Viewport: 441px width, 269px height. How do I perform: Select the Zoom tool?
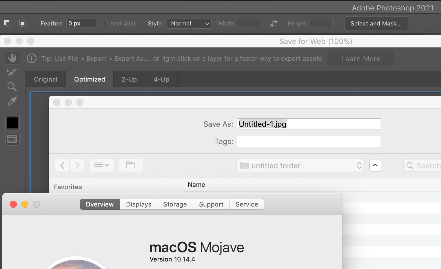coord(12,87)
